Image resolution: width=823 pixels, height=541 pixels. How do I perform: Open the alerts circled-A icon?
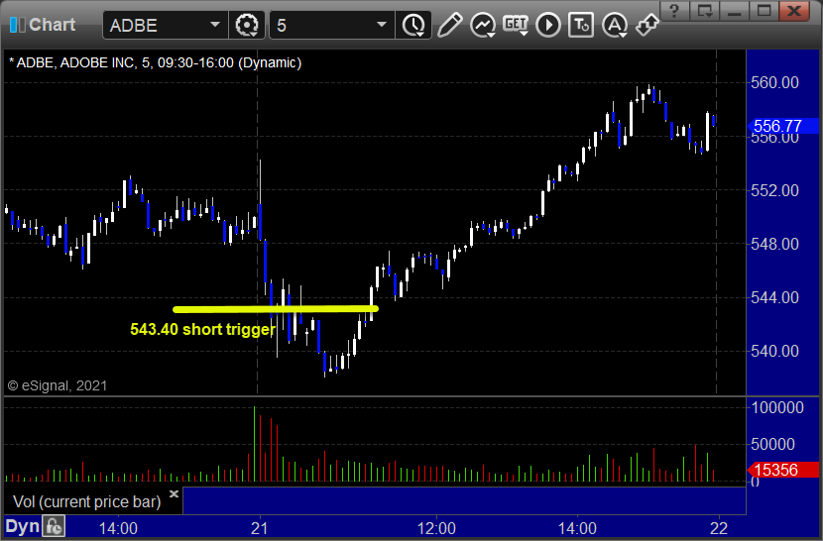[615, 25]
